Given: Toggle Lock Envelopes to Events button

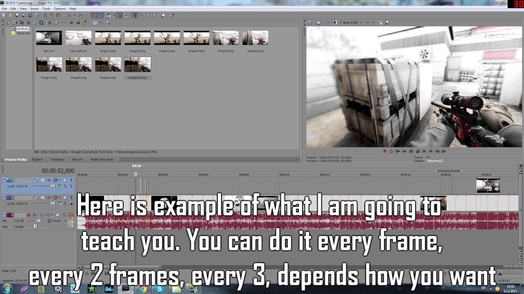Looking at the screenshot, I should click(120, 15).
